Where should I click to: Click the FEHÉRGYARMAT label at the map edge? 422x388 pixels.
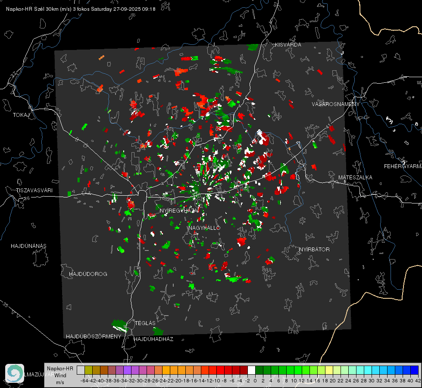coord(403,166)
